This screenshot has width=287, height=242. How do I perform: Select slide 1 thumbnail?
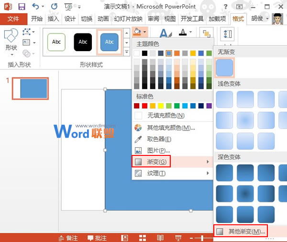31,88
